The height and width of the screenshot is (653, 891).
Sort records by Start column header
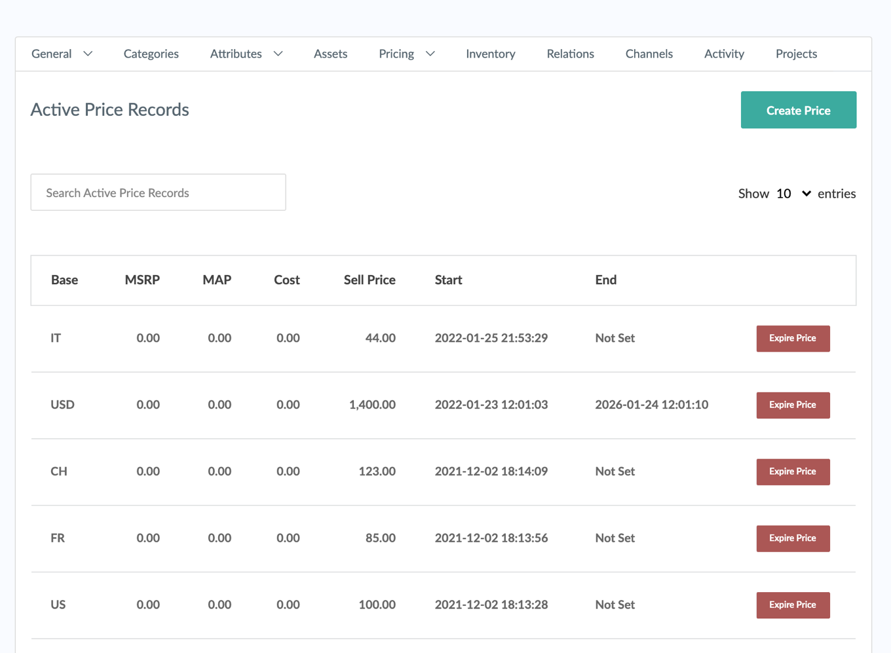(448, 280)
